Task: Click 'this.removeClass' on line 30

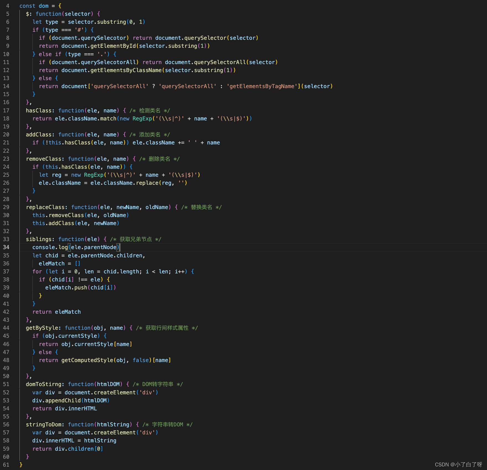Action: click(58, 215)
